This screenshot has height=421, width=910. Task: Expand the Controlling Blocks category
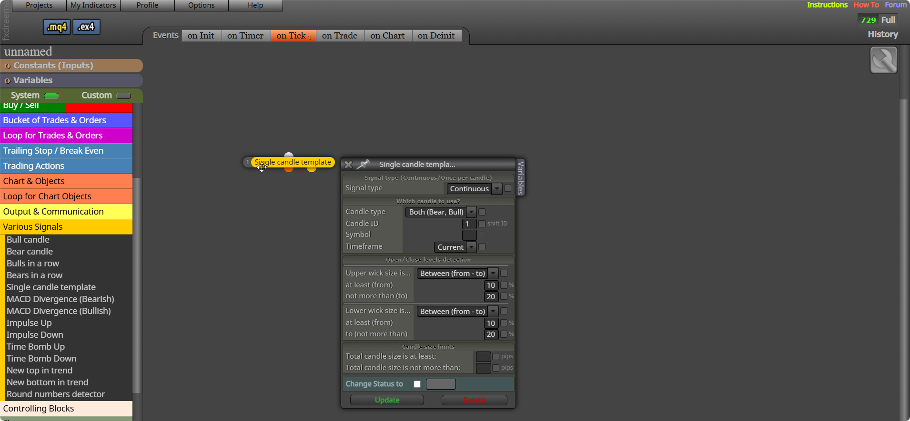(x=66, y=409)
